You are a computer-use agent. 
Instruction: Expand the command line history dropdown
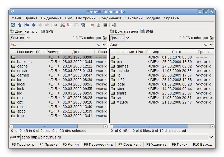[211, 137]
